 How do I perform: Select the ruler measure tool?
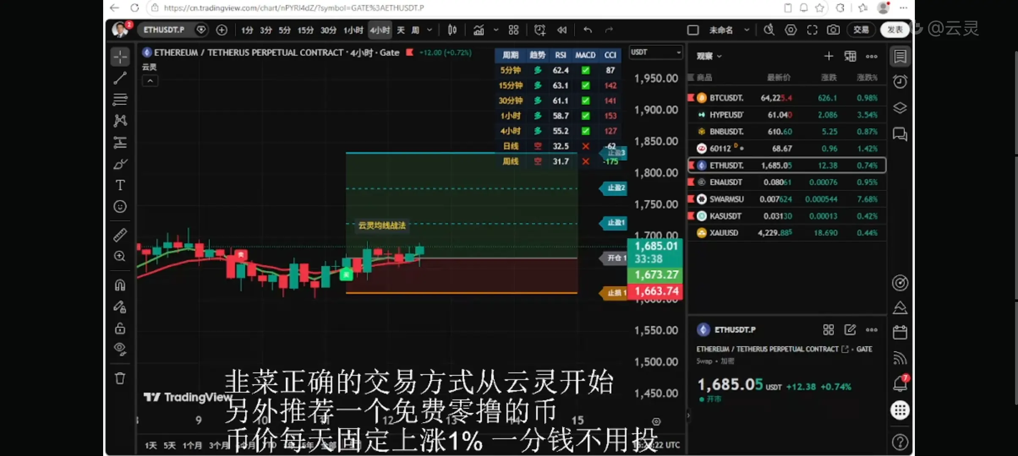pos(120,235)
